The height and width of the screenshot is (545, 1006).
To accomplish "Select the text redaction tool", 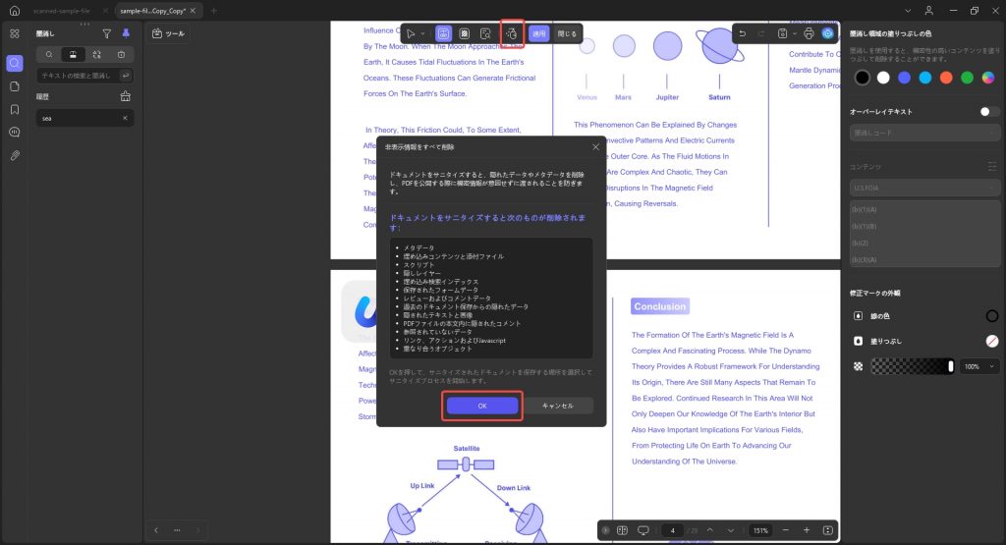I will 443,33.
